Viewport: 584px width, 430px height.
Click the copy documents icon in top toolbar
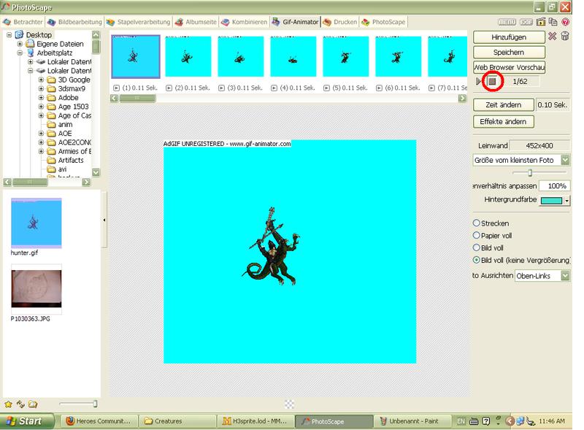[x=553, y=22]
